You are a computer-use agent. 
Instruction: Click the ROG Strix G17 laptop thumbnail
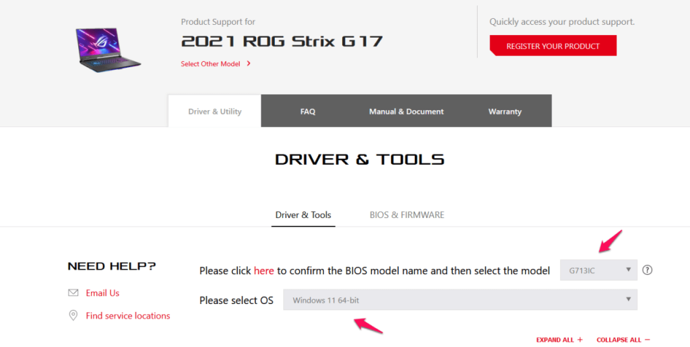click(x=108, y=50)
